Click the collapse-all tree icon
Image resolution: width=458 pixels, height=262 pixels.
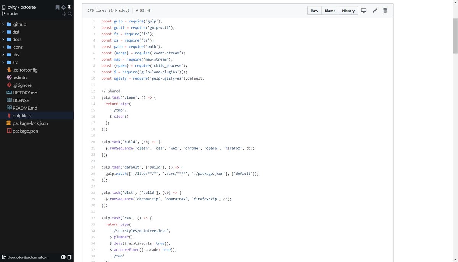[64, 14]
